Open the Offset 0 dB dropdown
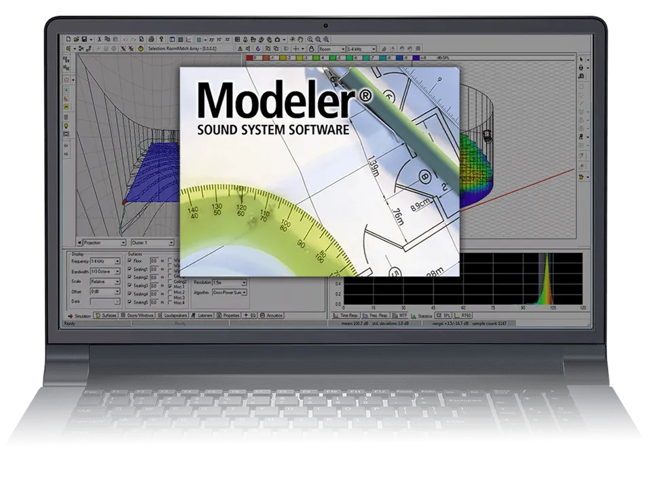The image size is (652, 489). pos(105,291)
